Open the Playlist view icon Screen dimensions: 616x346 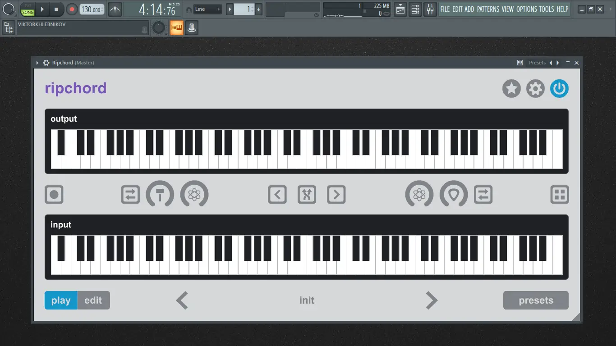400,9
